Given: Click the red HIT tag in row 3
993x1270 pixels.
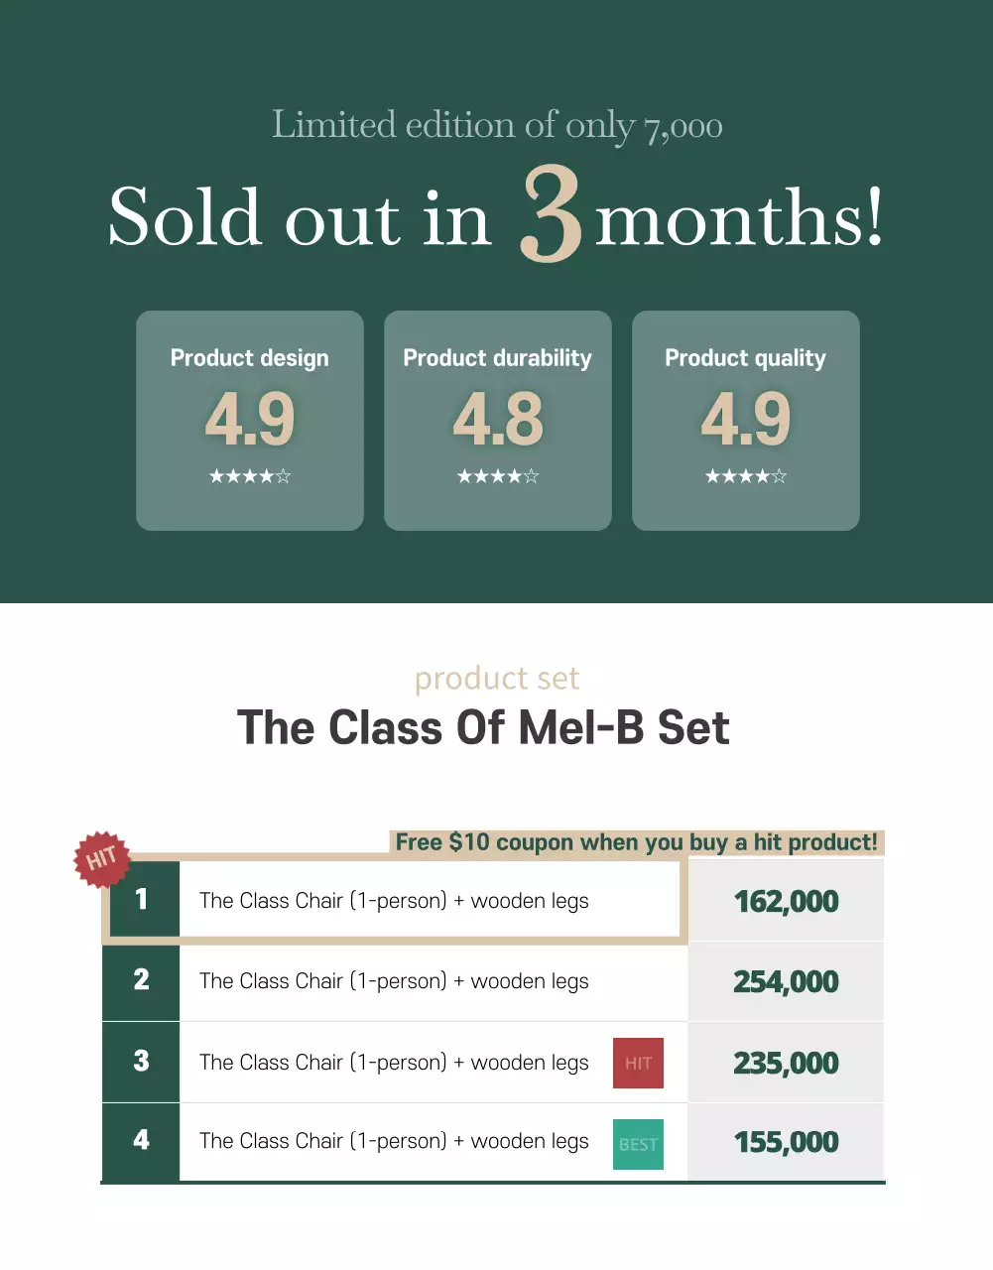Looking at the screenshot, I should (x=638, y=1063).
